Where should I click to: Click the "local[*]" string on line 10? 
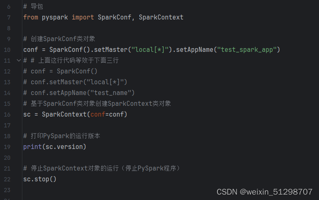click(x=150, y=50)
